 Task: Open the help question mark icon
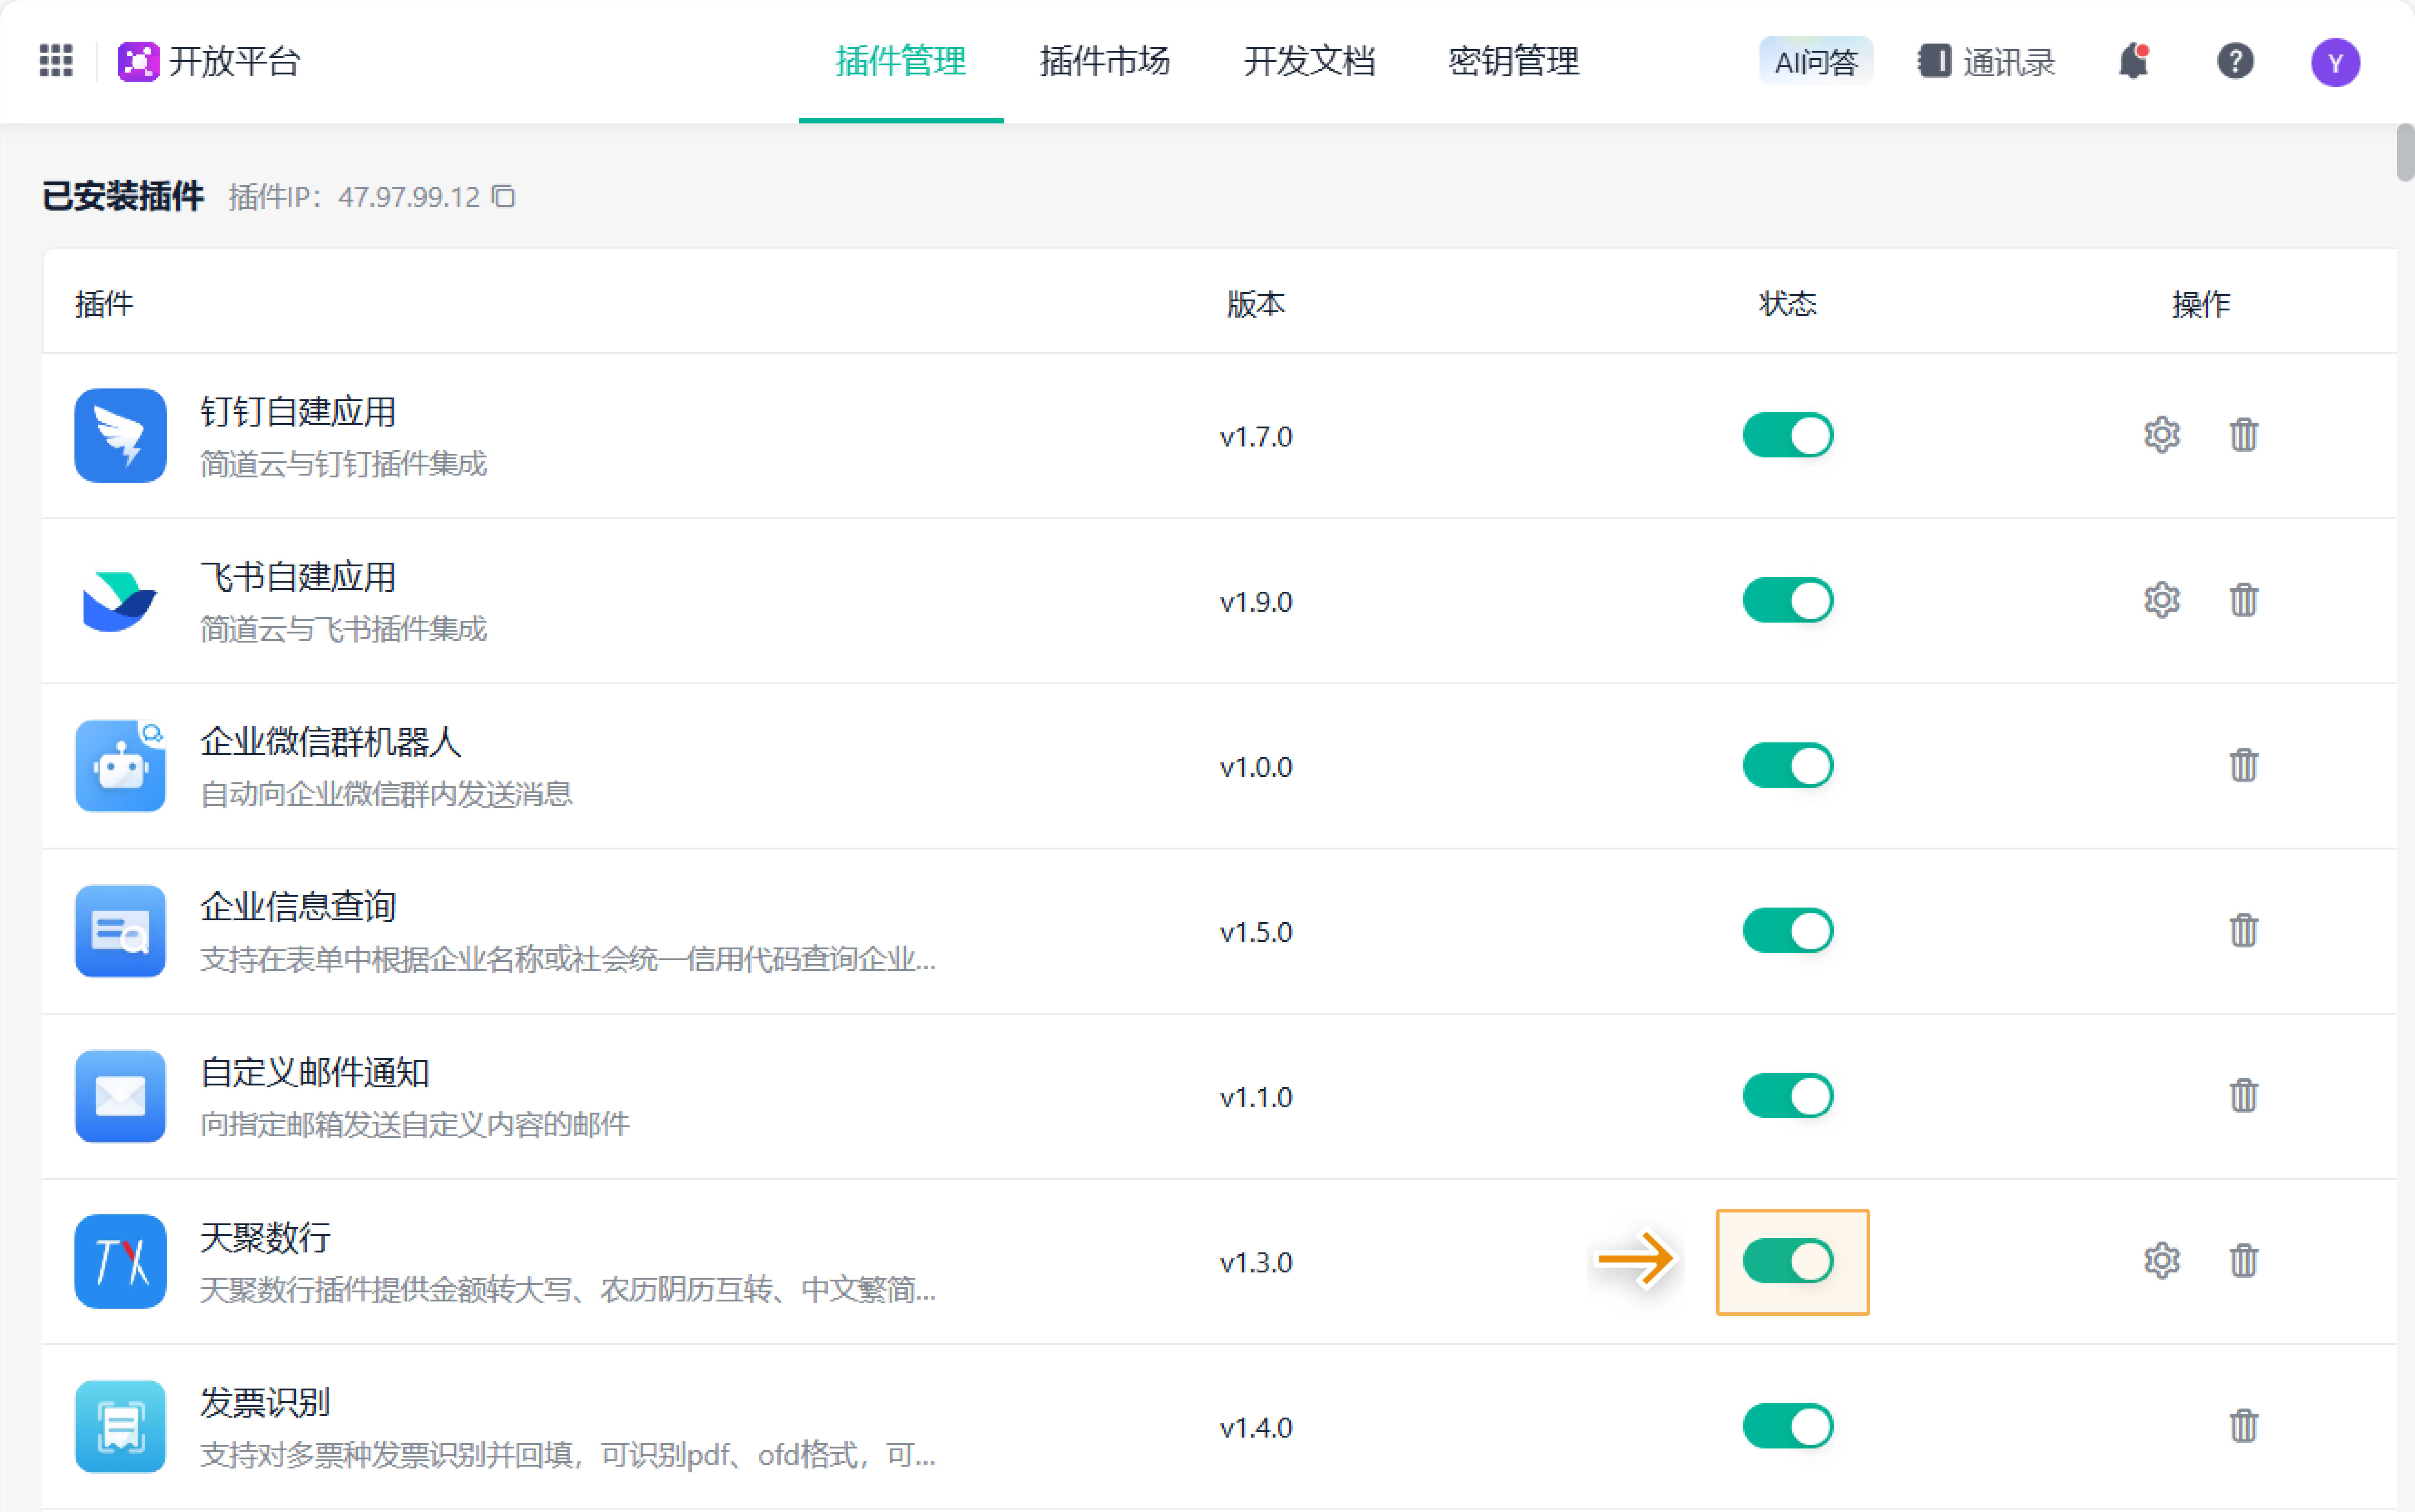[x=2235, y=61]
